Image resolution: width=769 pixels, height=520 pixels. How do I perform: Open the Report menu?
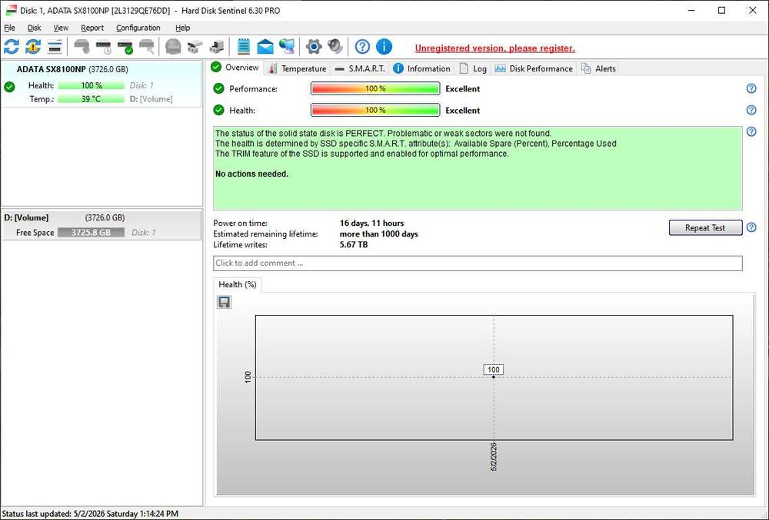tap(92, 28)
